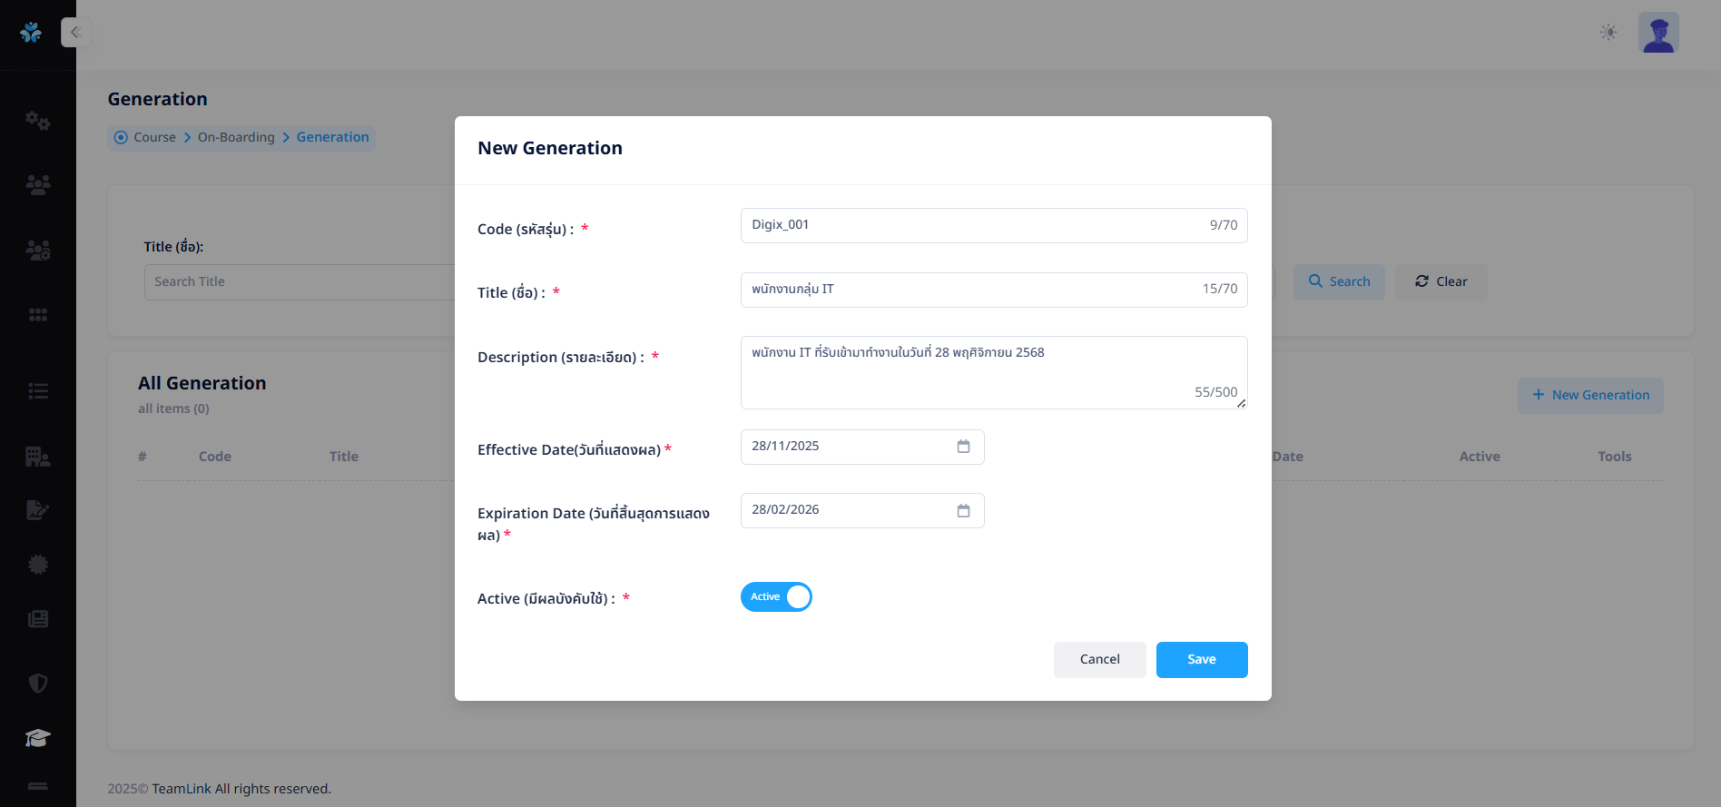The height and width of the screenshot is (807, 1721).
Task: Collapse the sidebar with the chevron button
Action: click(76, 33)
